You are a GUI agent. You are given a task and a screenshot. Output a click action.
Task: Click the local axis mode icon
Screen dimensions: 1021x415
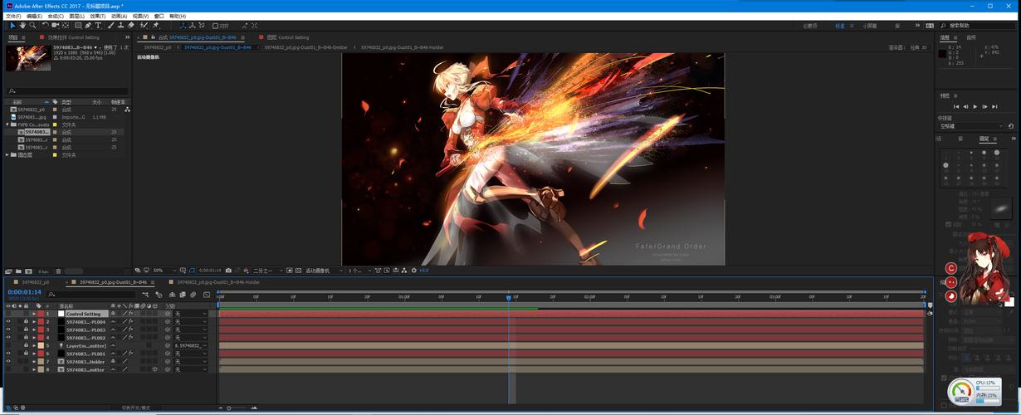coord(183,26)
